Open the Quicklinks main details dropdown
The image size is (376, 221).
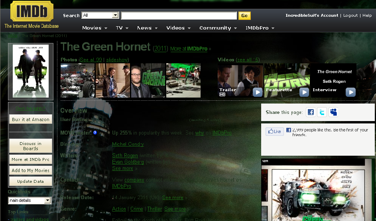tap(30, 200)
